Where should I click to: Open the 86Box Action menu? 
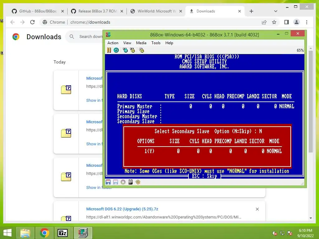(x=113, y=43)
